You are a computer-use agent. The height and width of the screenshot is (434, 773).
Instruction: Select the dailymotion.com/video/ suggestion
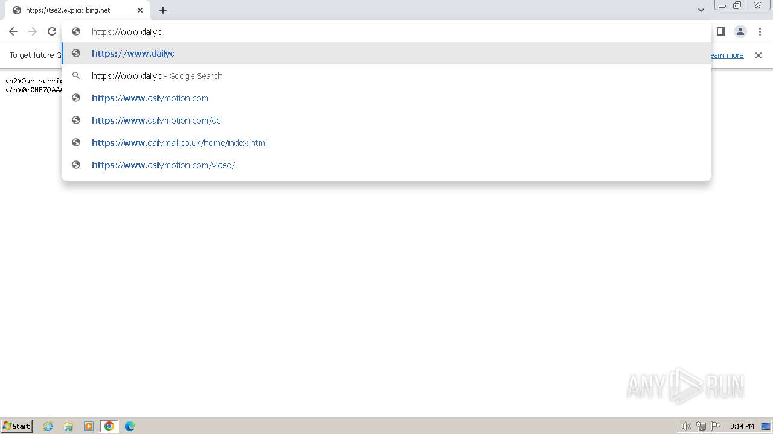pyautogui.click(x=386, y=165)
